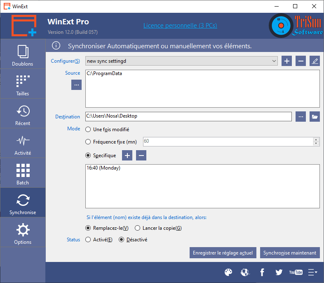This screenshot has width=324, height=283.
Task: Visit the Facebook page icon
Action: 262,272
